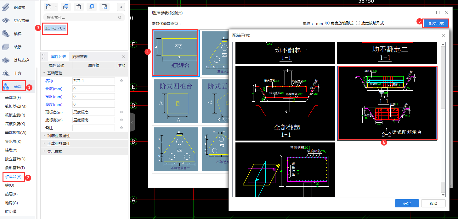Click the inter-layer copy stacked squares icon
Viewport: 458px width, 219px height.
[x=92, y=7]
